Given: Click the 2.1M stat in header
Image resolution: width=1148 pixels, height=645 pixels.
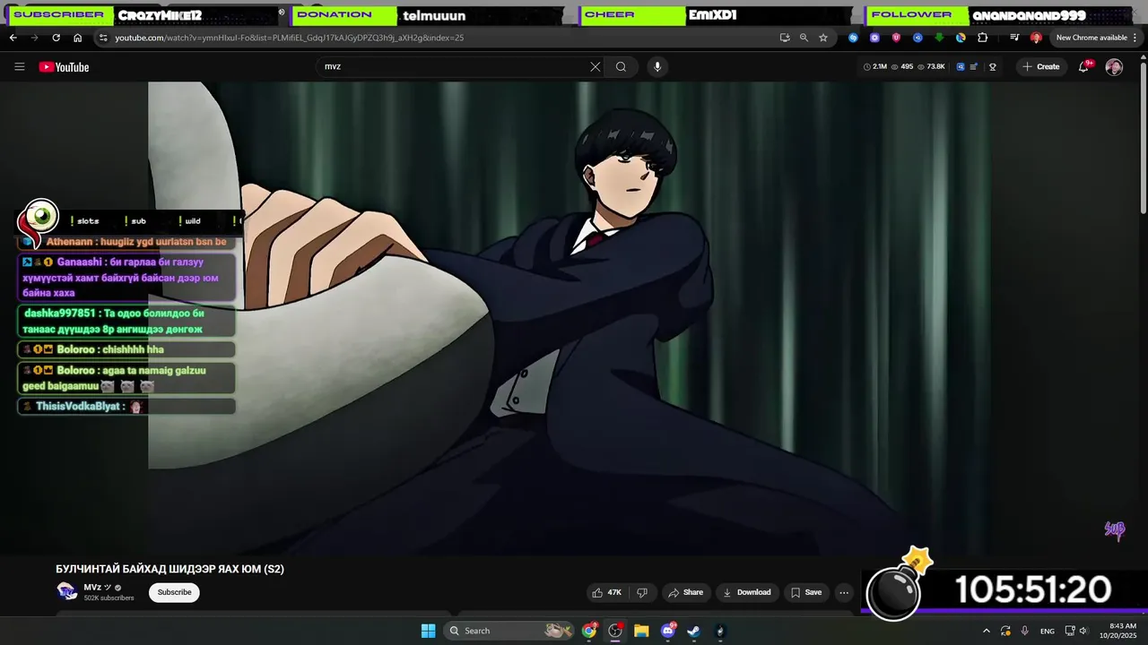Looking at the screenshot, I should tap(875, 66).
